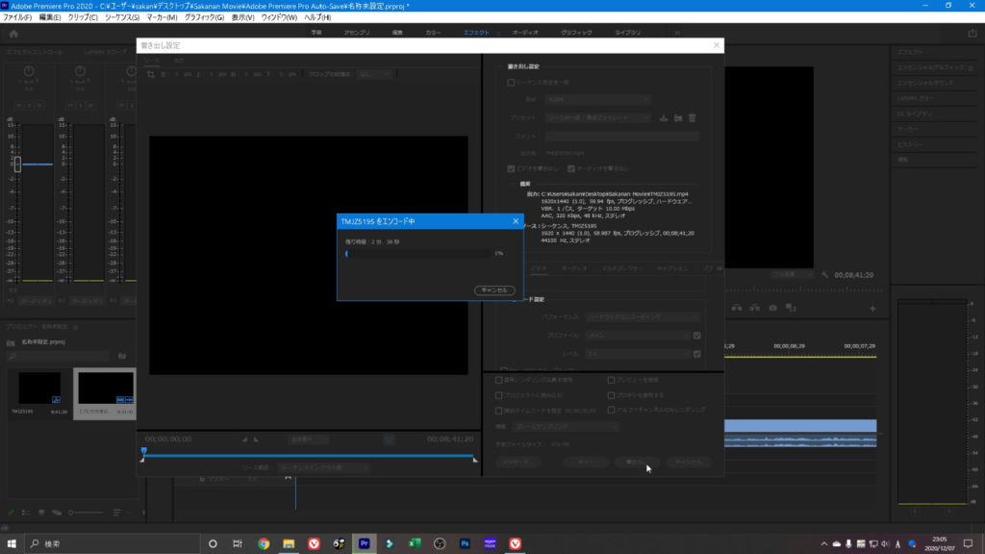
Task: Close the encoding progress dialog with X
Action: click(515, 221)
